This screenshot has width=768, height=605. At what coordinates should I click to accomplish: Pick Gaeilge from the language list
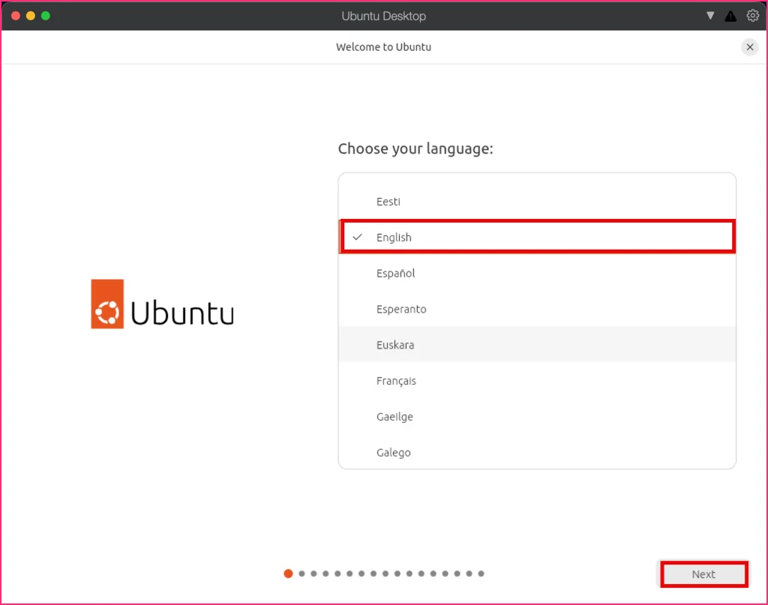point(537,417)
